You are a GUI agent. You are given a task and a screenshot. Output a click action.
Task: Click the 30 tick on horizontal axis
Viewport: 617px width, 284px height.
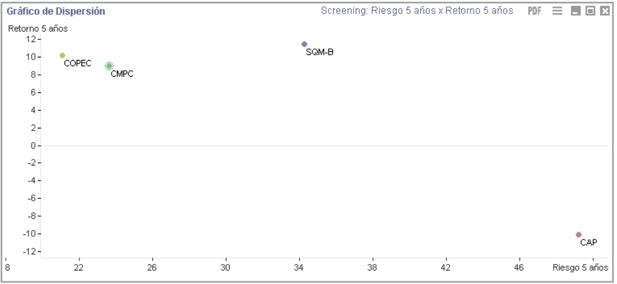pos(225,268)
